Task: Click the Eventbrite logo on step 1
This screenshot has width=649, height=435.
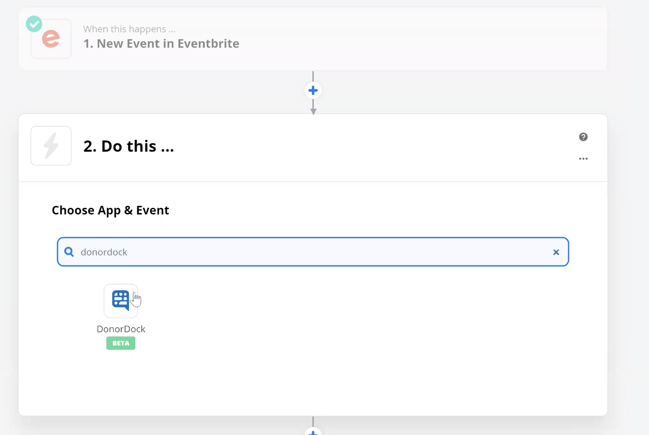Action: click(x=51, y=39)
